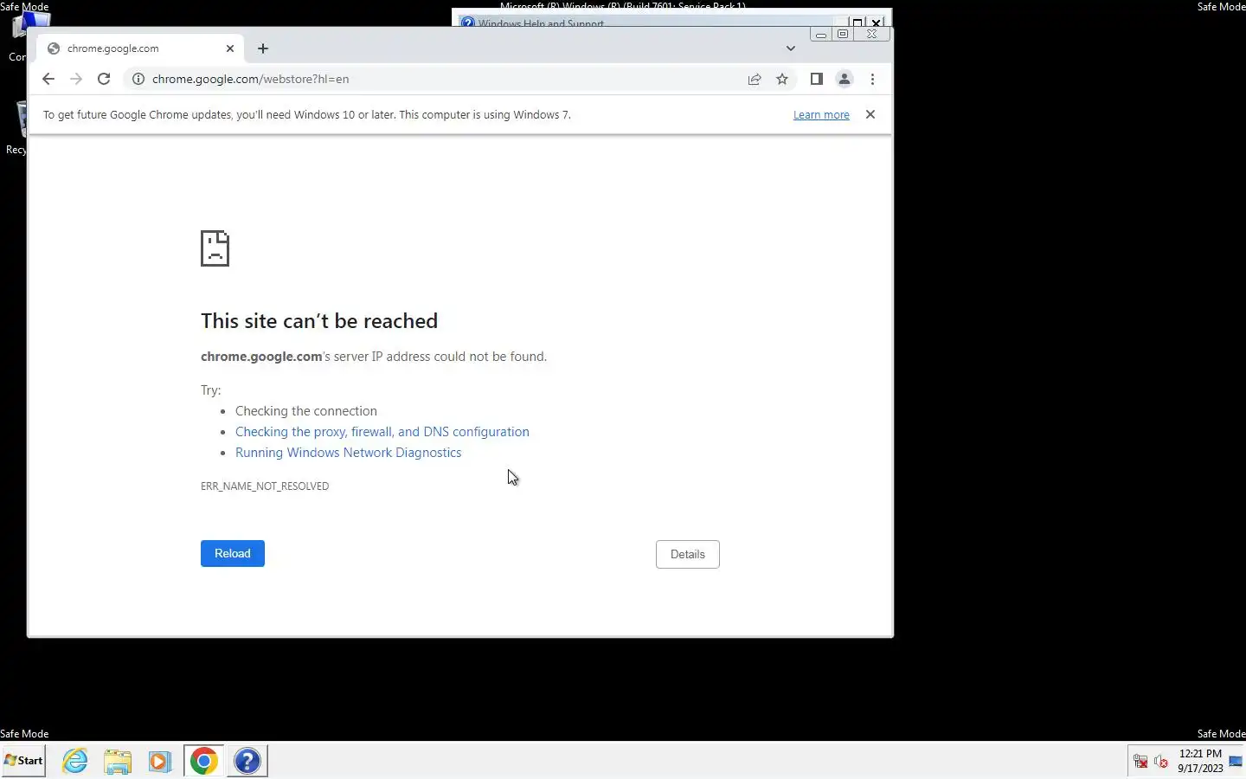
Task: Click the Chrome taskbar icon
Action: coord(204,761)
